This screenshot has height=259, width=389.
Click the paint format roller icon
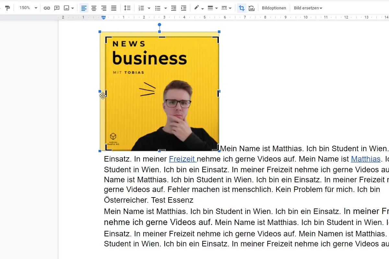point(7,8)
